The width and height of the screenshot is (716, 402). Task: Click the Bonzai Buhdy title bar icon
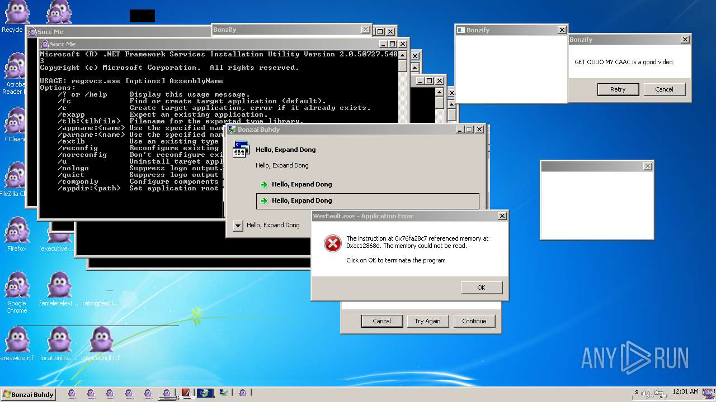232,130
